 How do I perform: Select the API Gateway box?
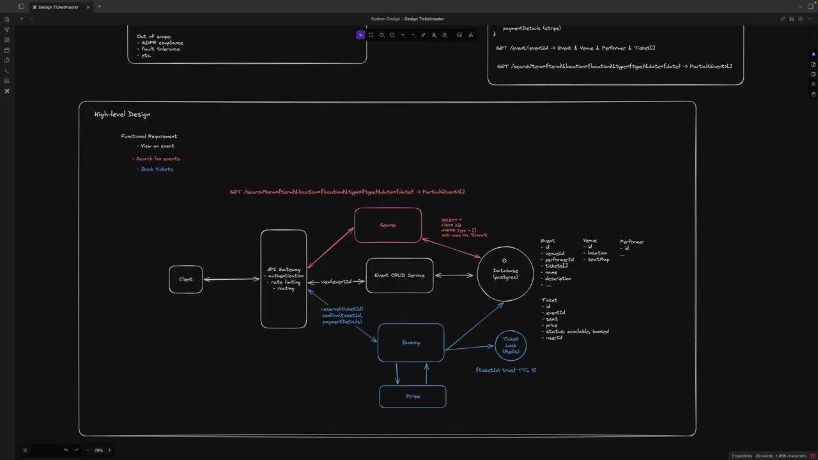(284, 279)
